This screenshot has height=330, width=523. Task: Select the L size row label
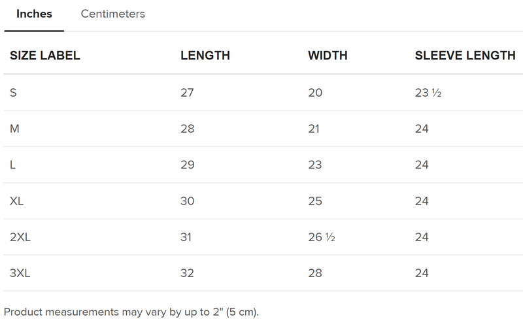[x=14, y=165]
